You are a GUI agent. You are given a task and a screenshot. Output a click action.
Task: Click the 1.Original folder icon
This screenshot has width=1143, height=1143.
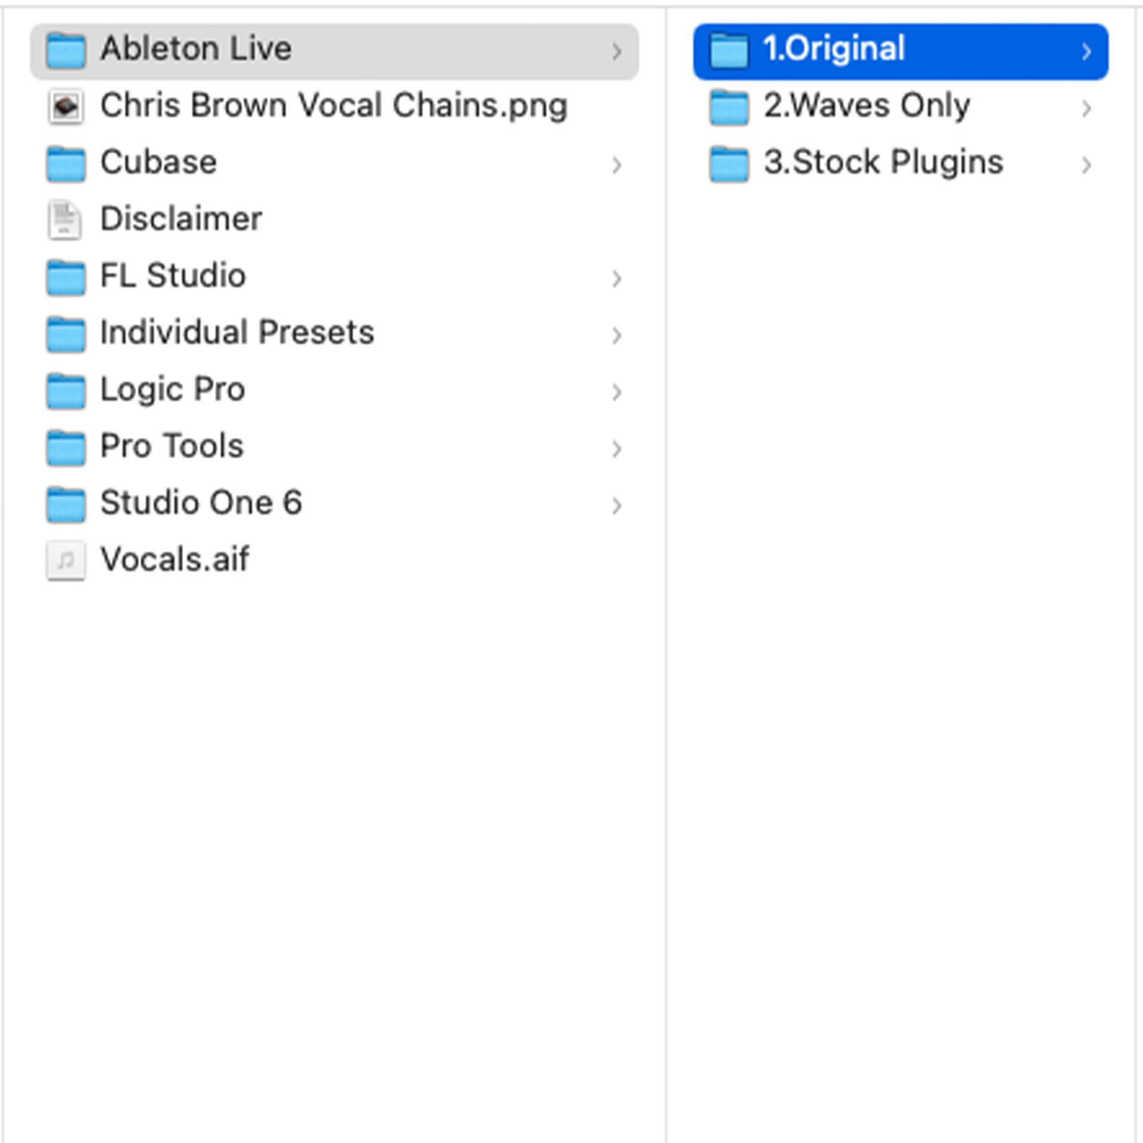point(729,51)
